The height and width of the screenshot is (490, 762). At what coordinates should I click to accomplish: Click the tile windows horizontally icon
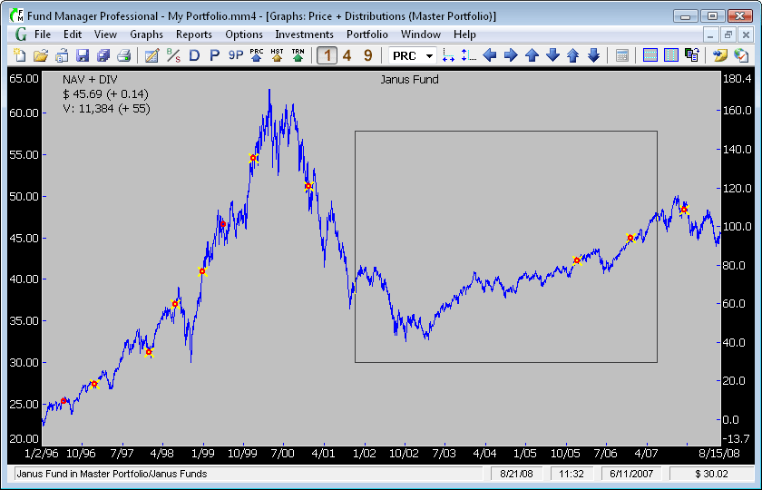coord(650,55)
